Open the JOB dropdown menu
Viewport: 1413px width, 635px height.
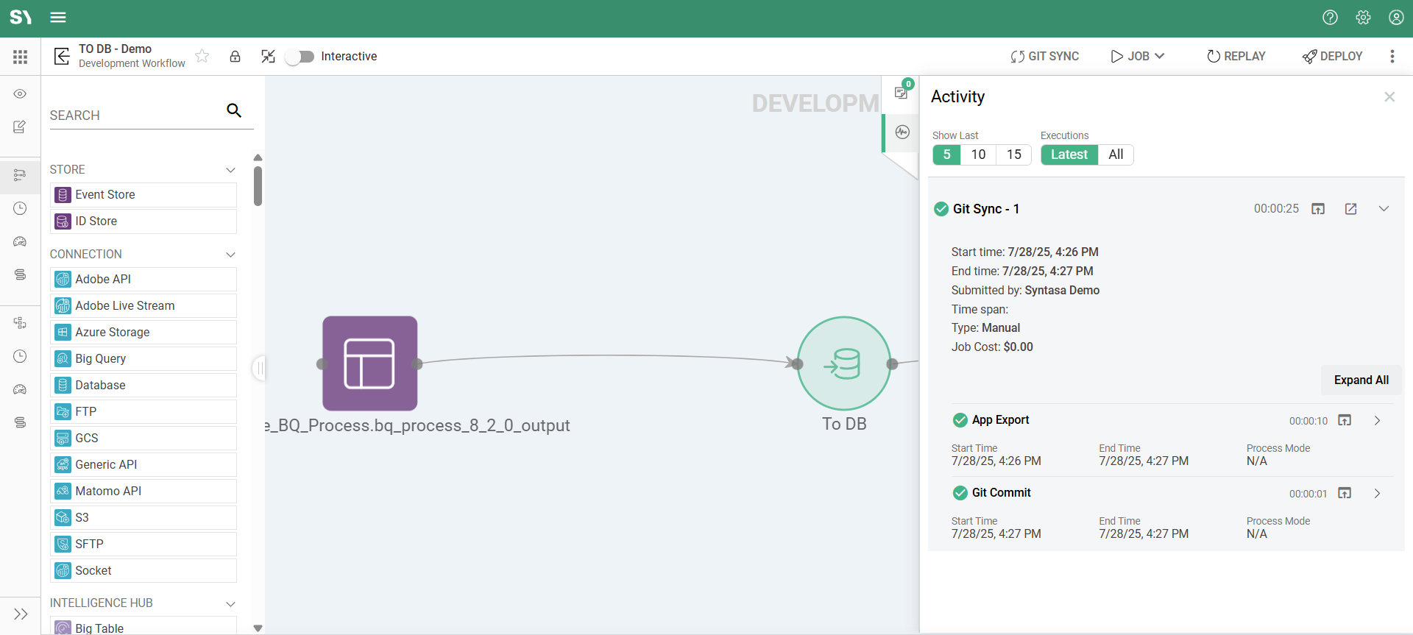(1138, 57)
